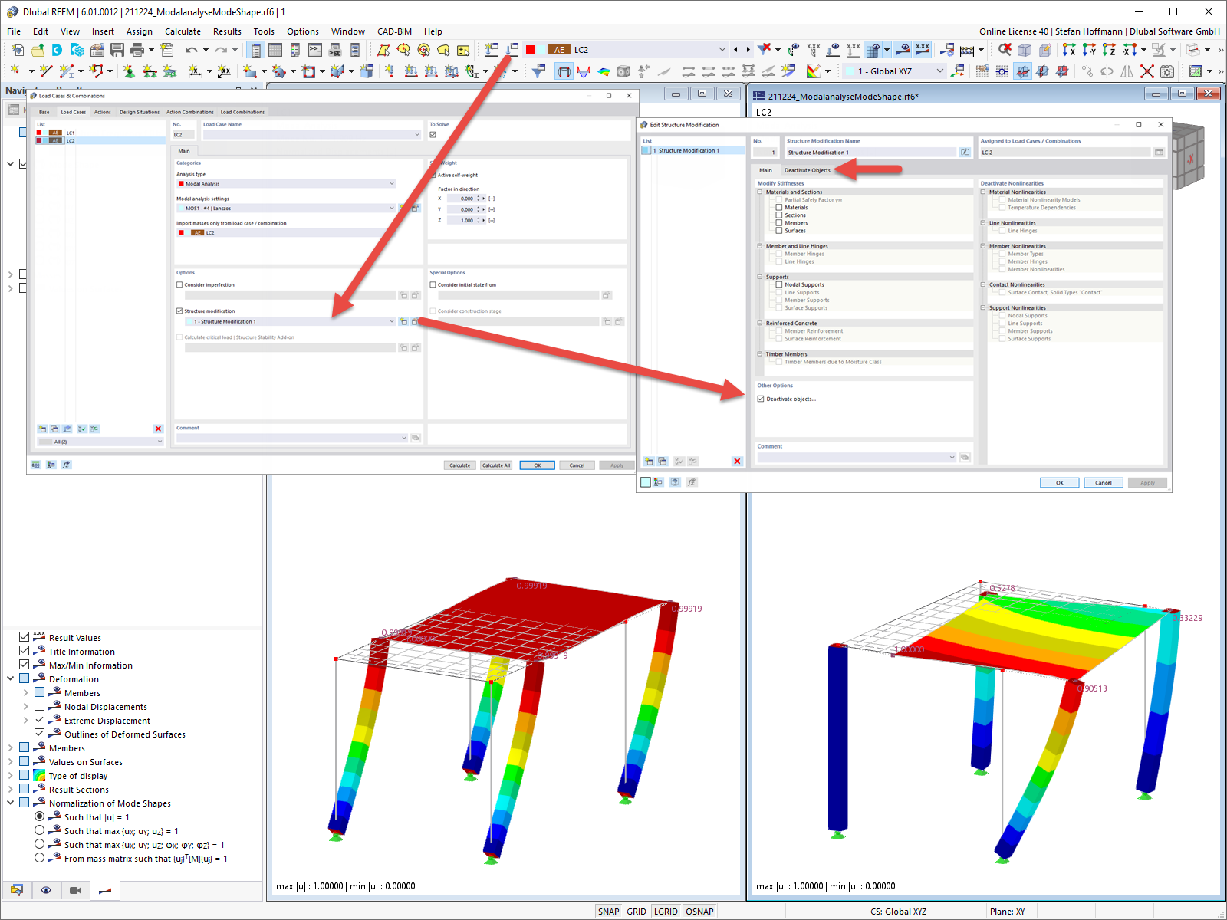Delete structure modification with red X icon

pyautogui.click(x=737, y=461)
